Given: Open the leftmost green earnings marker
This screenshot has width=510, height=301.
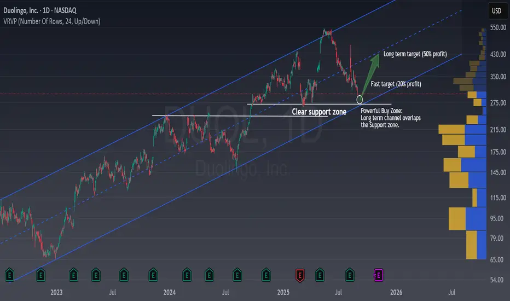Looking at the screenshot, I should coord(9,275).
